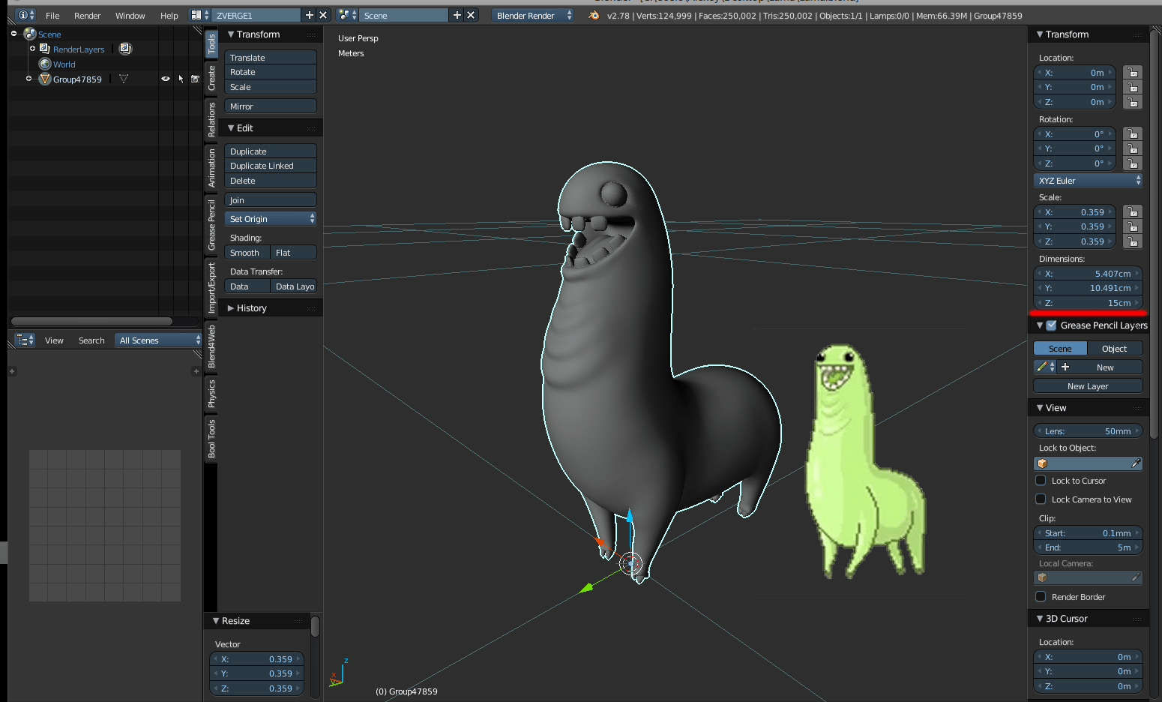Open the XYZ Euler rotation mode dropdown
The height and width of the screenshot is (702, 1162).
pos(1088,180)
